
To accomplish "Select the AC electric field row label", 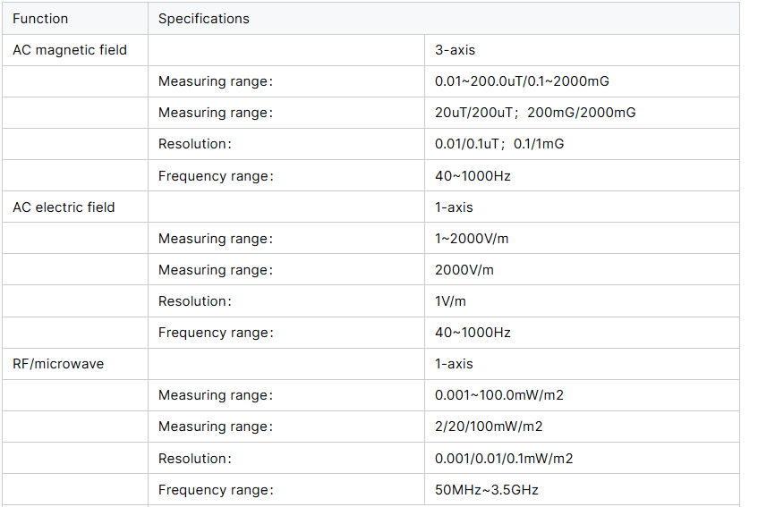I will pos(64,207).
